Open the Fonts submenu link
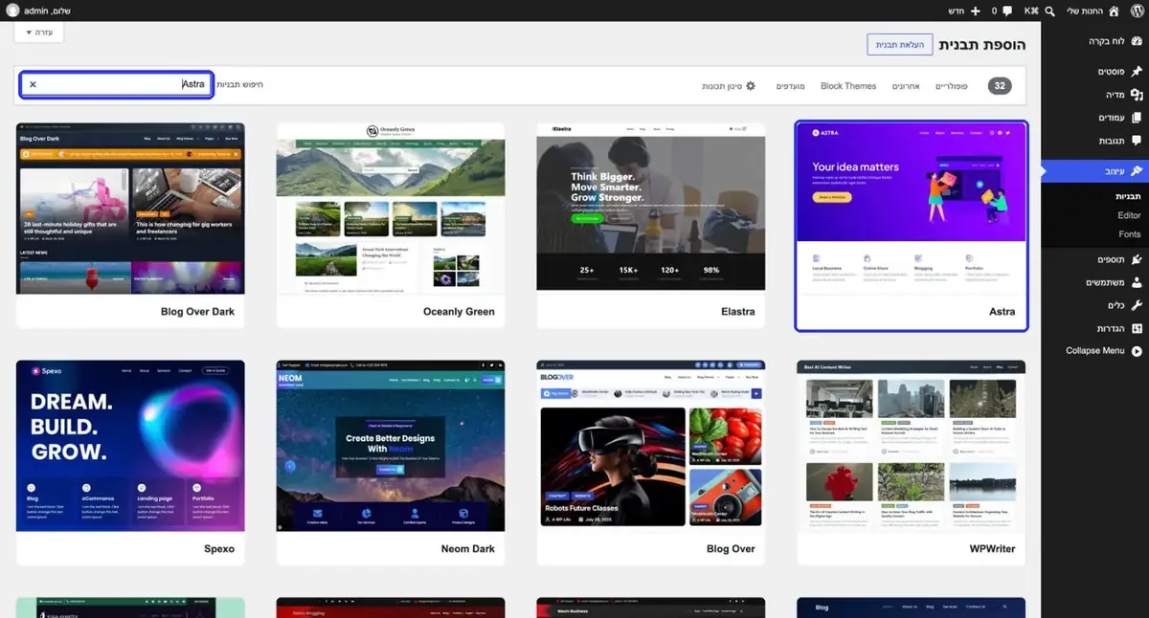 [1130, 234]
